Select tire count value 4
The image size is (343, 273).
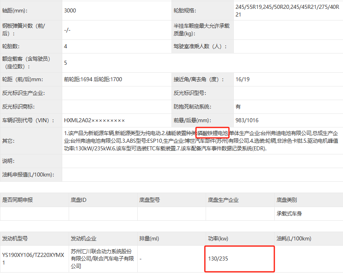(65, 46)
